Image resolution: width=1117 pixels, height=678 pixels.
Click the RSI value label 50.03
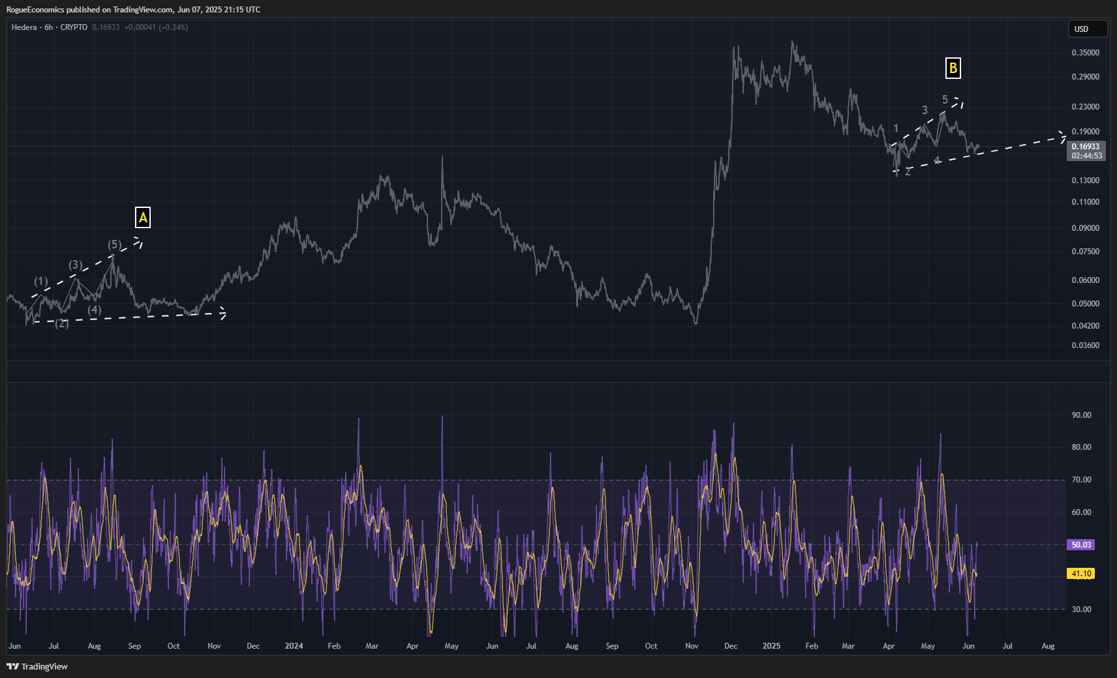click(1081, 544)
